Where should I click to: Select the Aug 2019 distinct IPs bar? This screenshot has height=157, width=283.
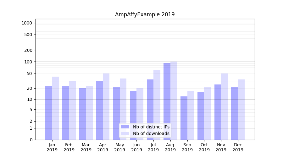pos(167,101)
